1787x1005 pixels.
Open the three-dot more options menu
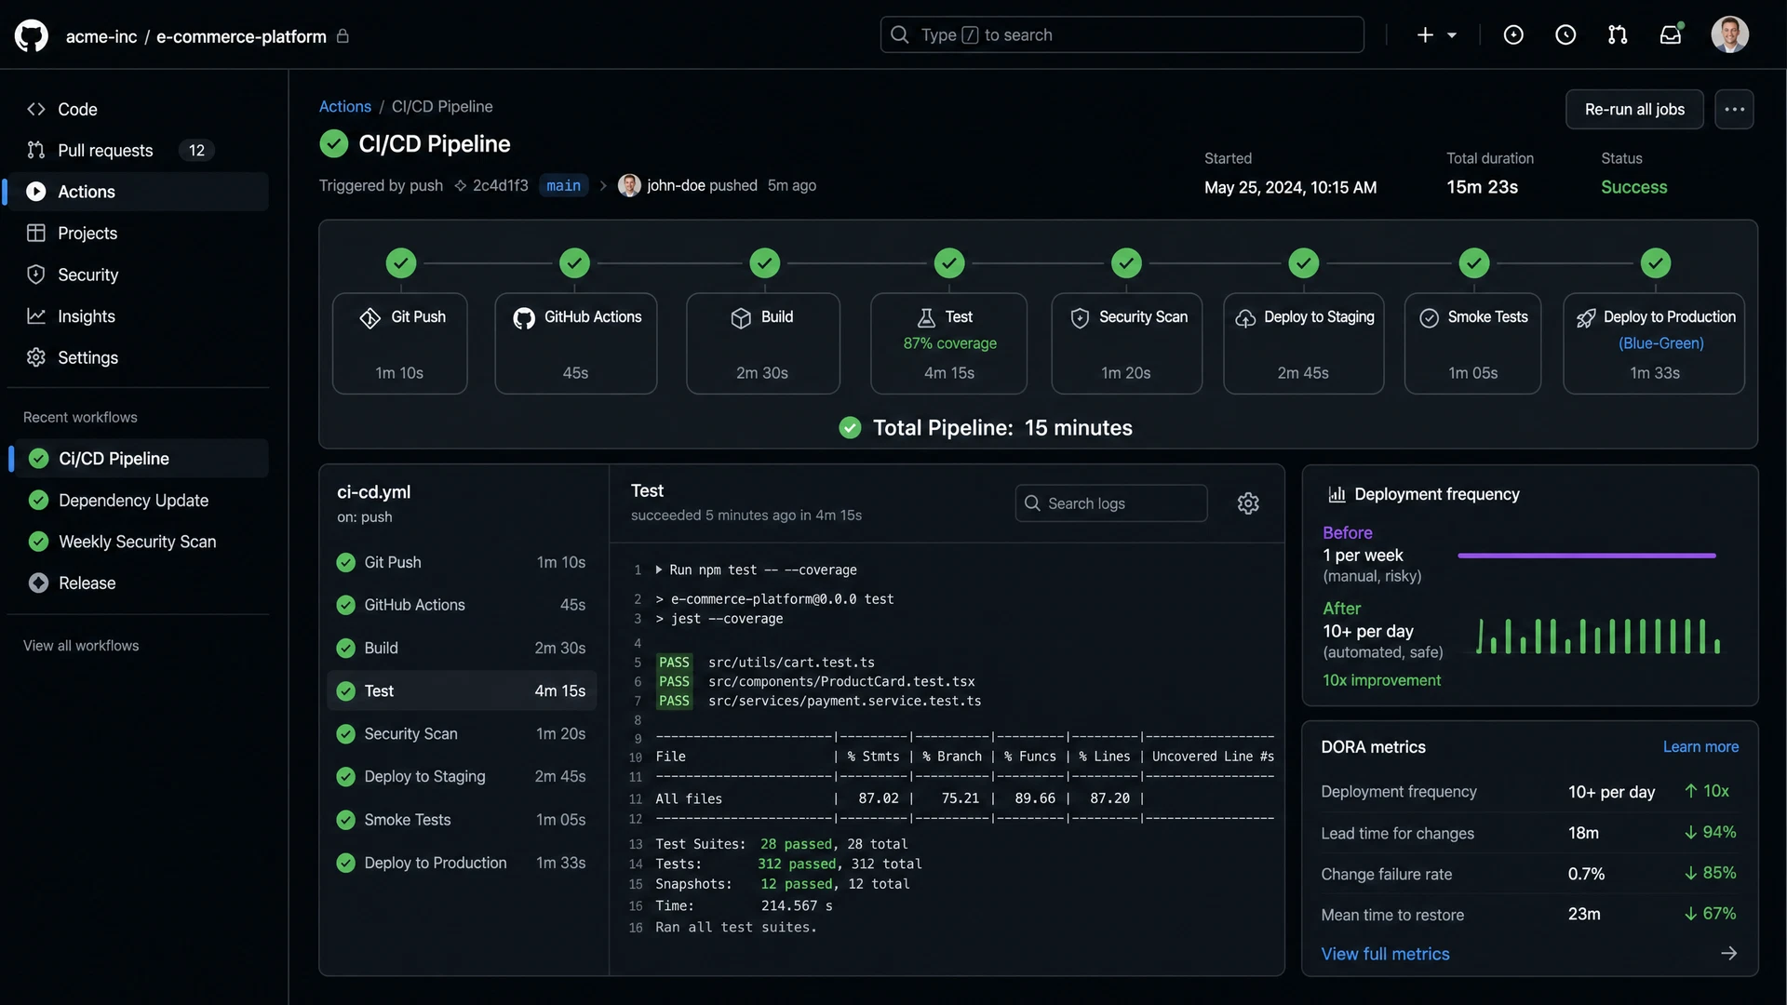point(1734,109)
